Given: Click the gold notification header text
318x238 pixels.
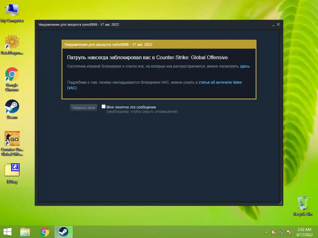Looking at the screenshot, I should [108, 45].
